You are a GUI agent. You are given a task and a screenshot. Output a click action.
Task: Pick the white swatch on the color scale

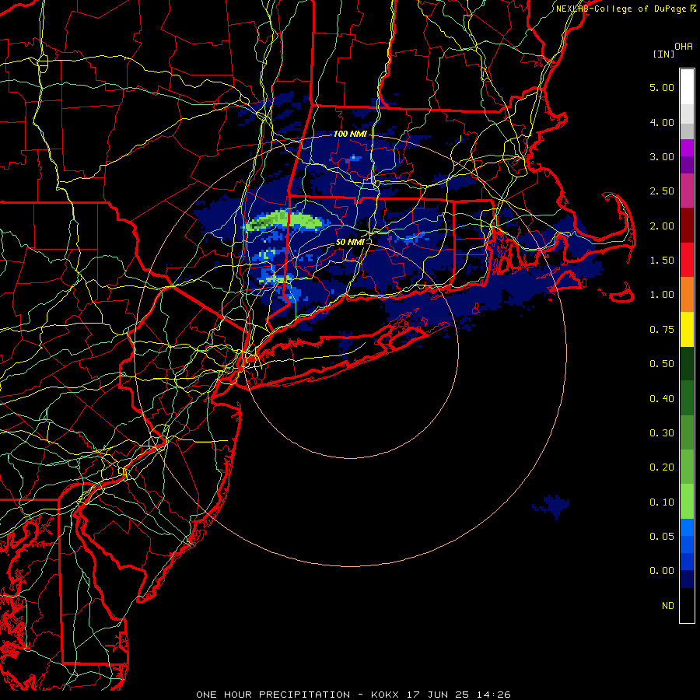[687, 87]
